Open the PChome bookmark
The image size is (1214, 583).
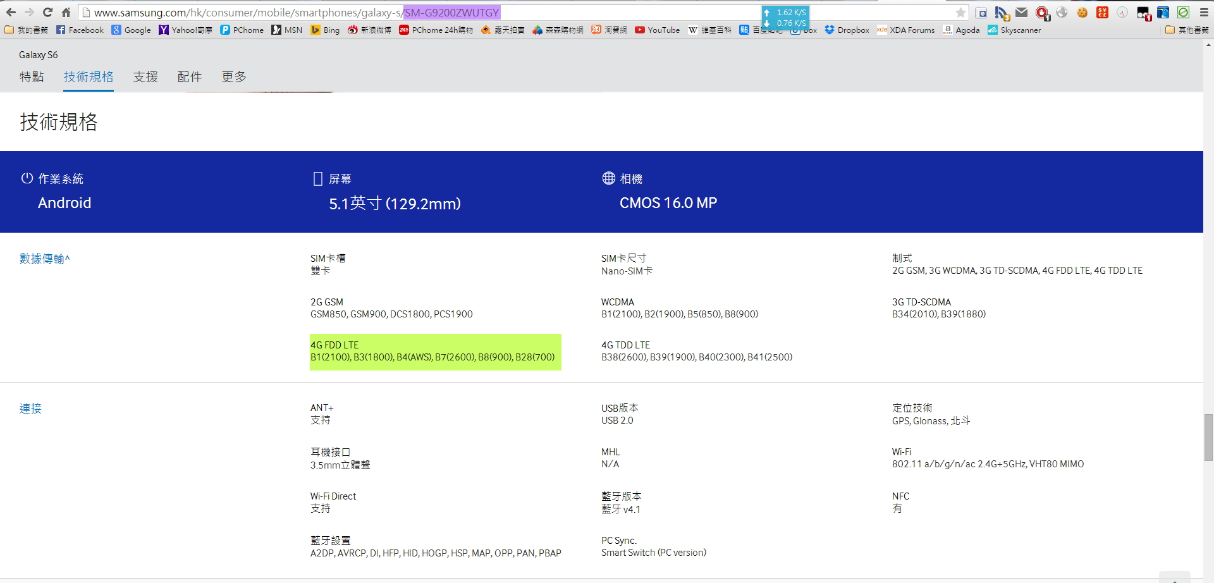click(242, 30)
